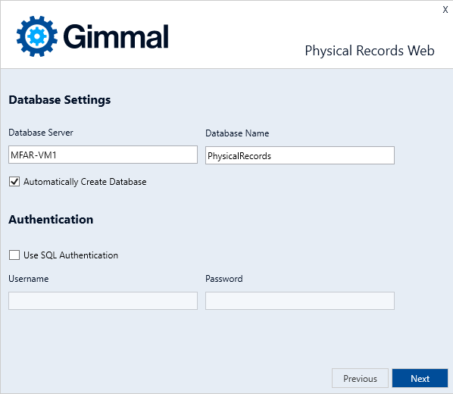Click the Use SQL Authentication label text
The height and width of the screenshot is (394, 453).
pos(70,255)
